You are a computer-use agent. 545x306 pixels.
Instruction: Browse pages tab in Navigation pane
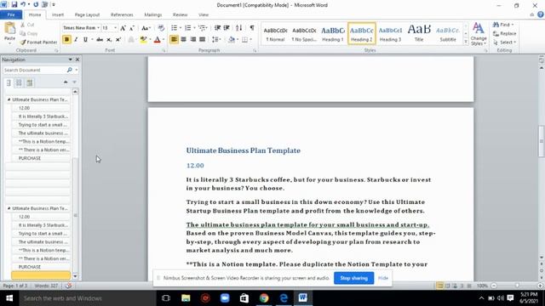(x=19, y=82)
